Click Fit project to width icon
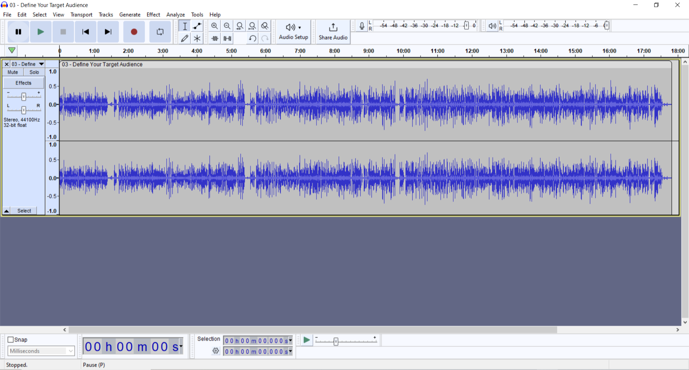The width and height of the screenshot is (689, 370). point(252,26)
